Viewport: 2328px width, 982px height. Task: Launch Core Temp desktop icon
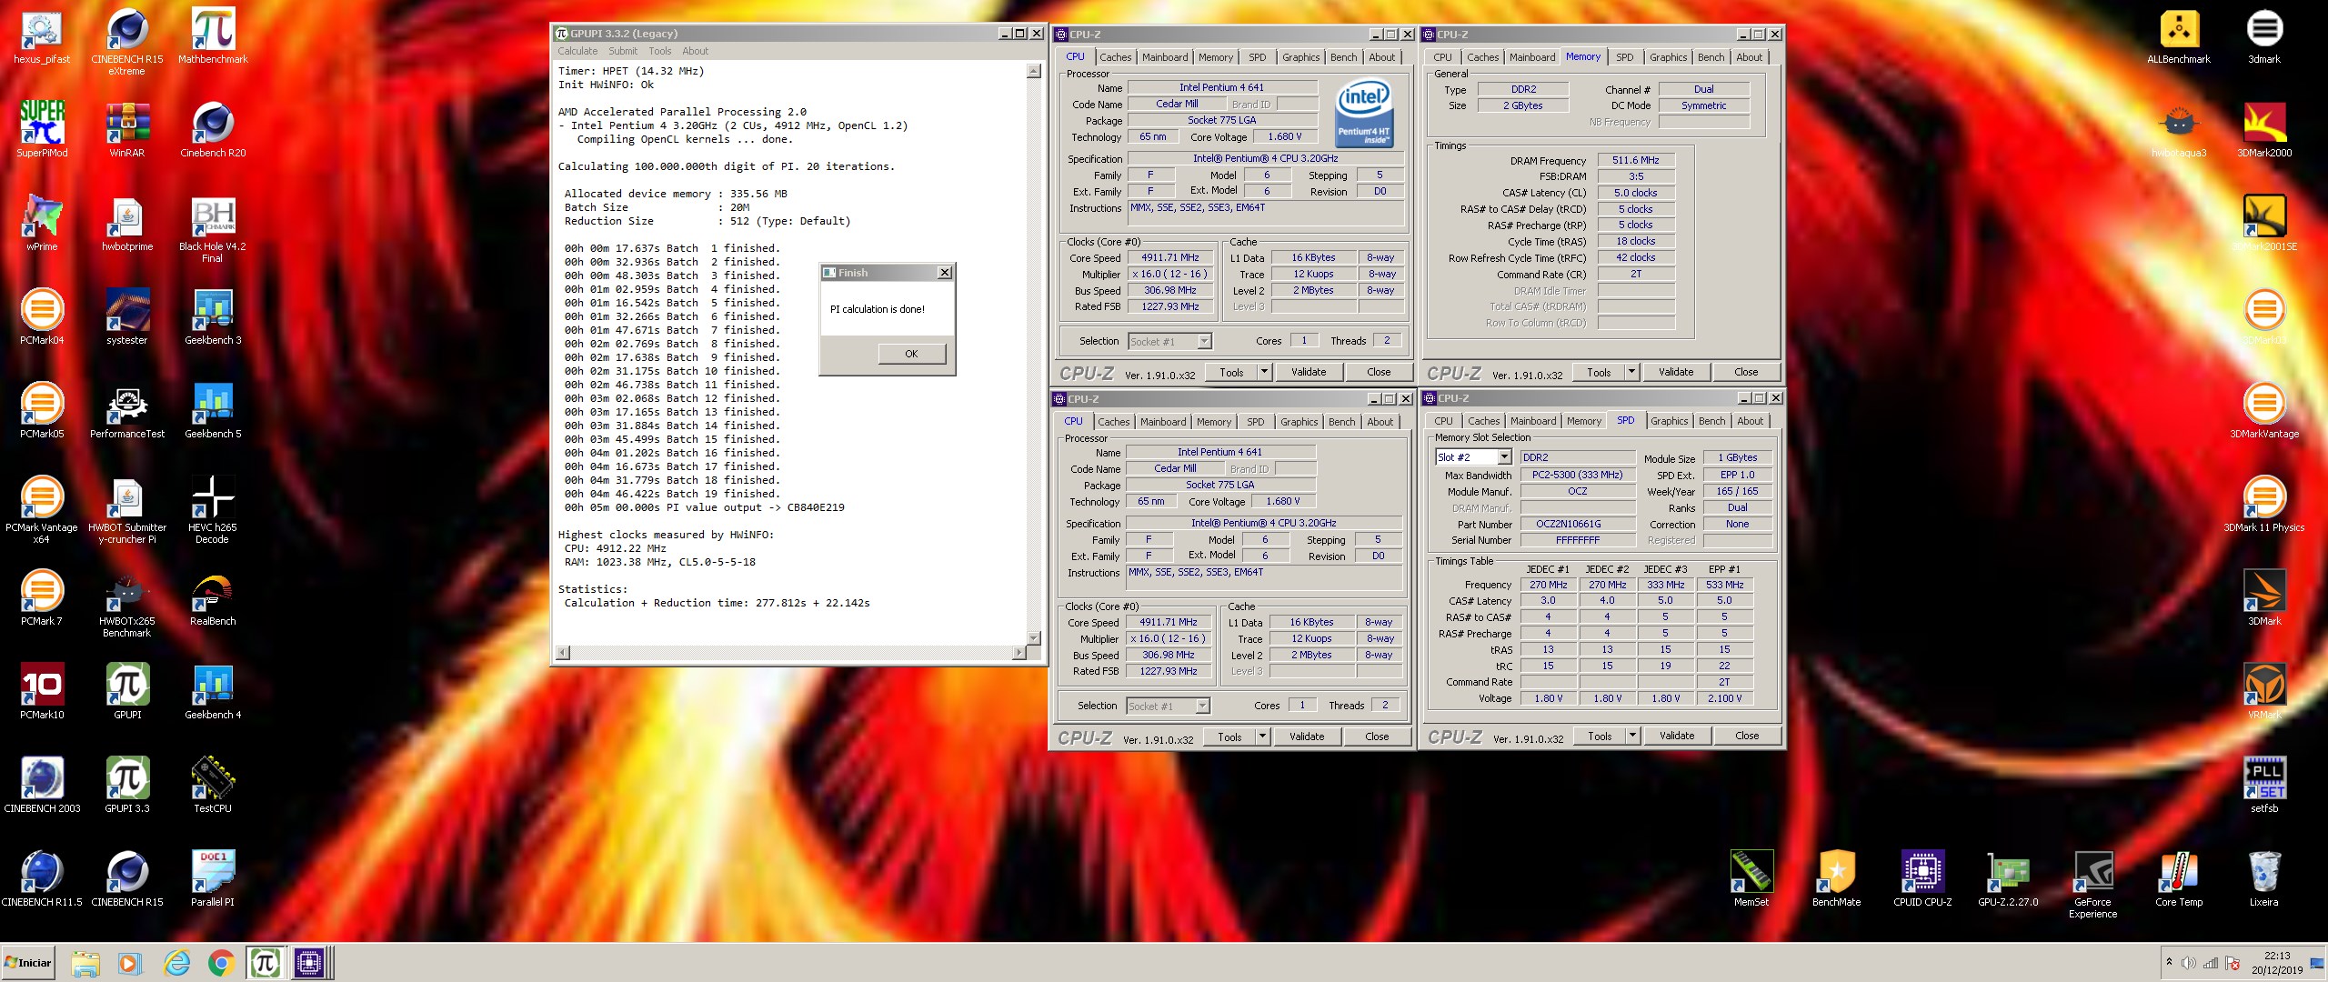coord(2179,878)
